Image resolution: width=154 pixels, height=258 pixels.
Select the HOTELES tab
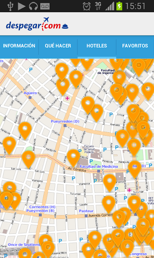coord(97,46)
